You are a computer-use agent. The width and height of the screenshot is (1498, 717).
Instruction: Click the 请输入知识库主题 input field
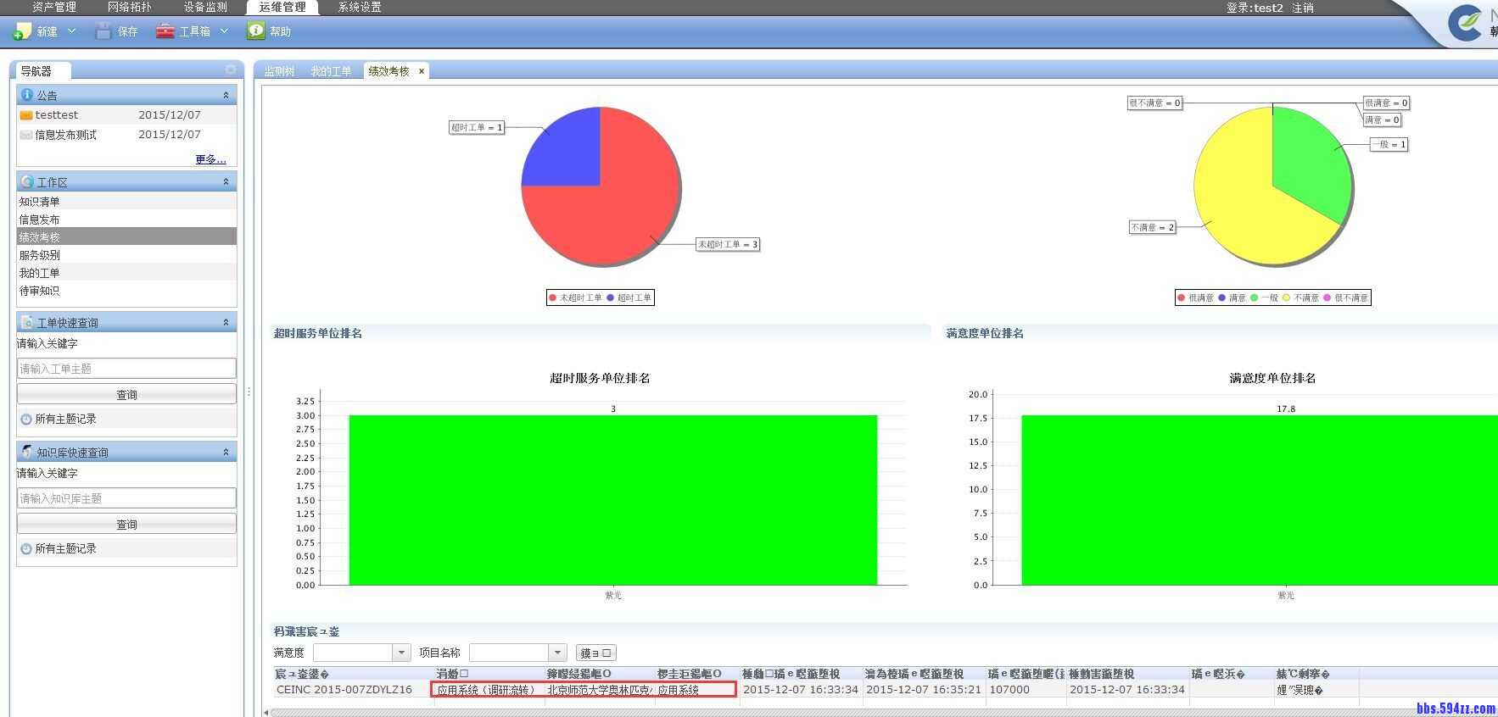(126, 498)
